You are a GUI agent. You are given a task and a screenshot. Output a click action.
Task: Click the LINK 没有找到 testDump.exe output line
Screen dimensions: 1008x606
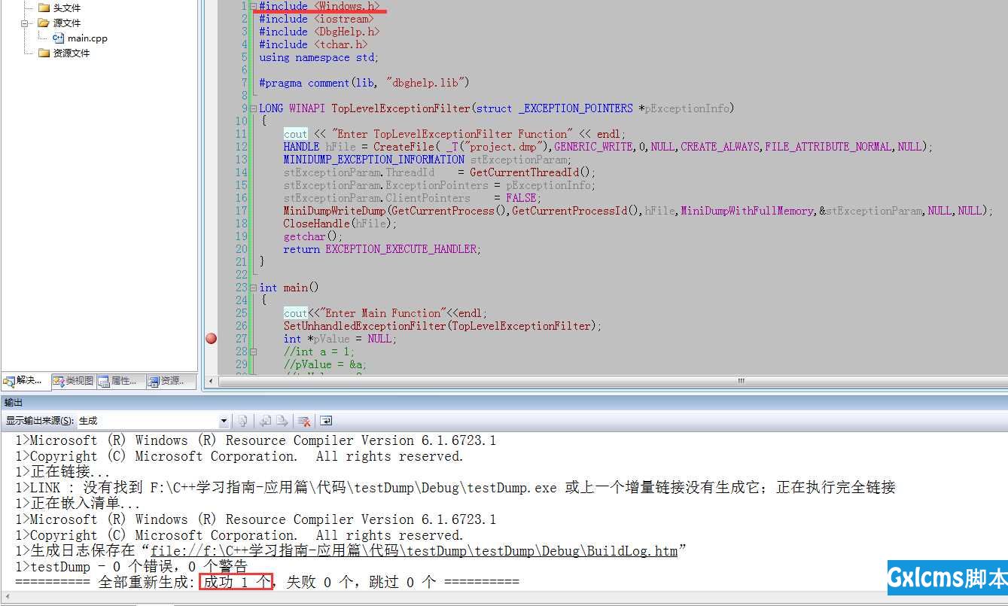[455, 488]
